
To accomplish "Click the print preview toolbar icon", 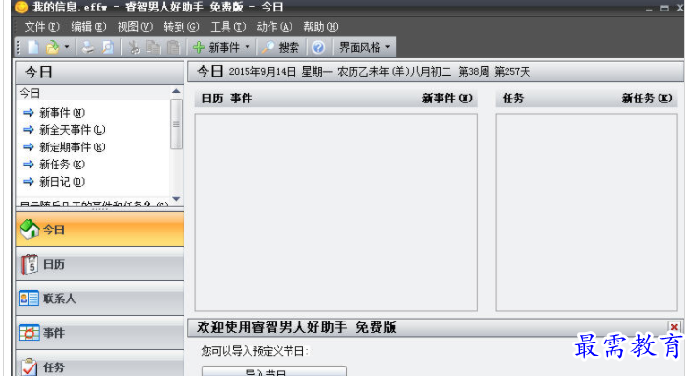I will [108, 47].
